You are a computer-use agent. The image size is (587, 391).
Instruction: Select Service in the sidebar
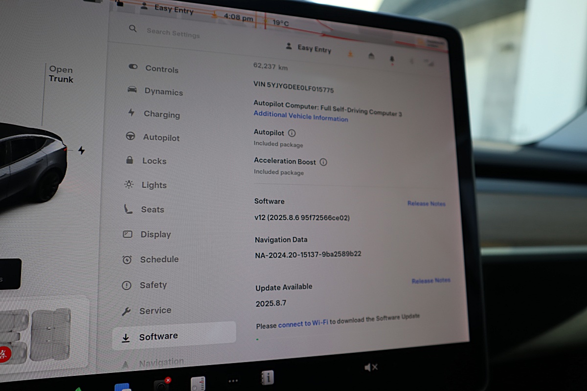click(x=146, y=310)
